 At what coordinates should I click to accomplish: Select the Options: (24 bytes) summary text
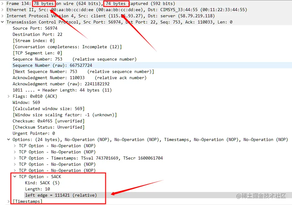(x=150, y=139)
